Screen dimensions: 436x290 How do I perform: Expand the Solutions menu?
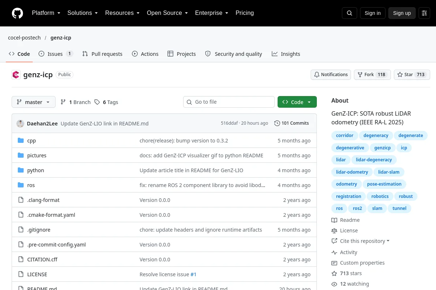[x=82, y=13]
